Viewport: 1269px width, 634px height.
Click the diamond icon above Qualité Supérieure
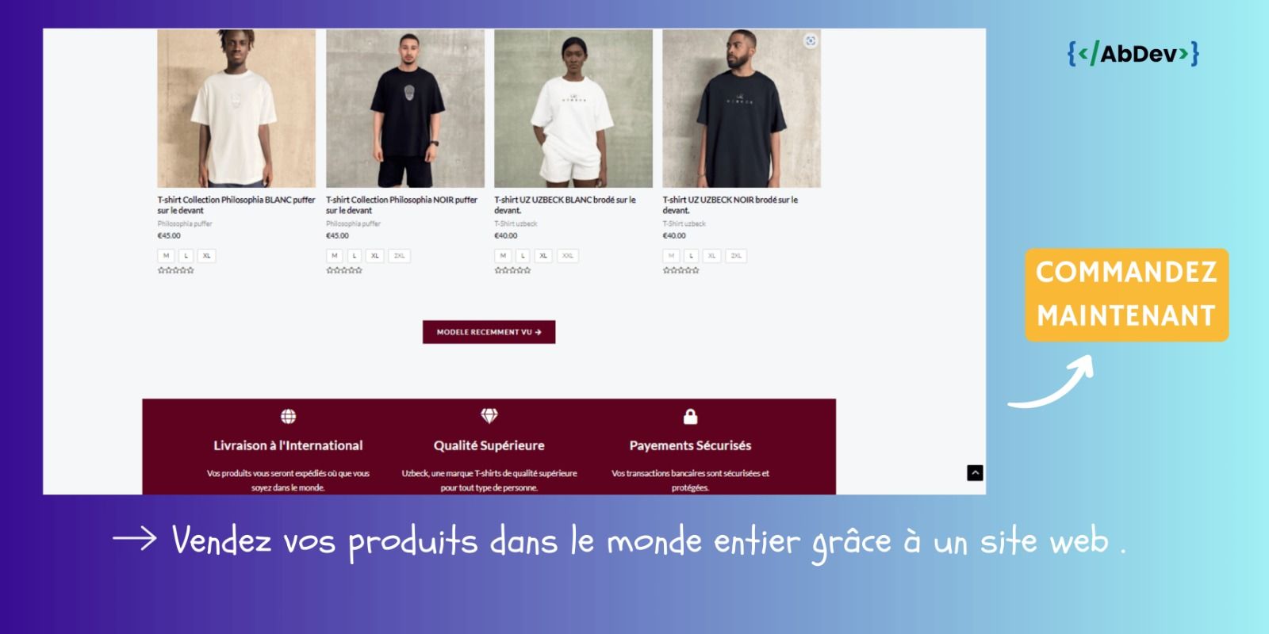point(489,416)
